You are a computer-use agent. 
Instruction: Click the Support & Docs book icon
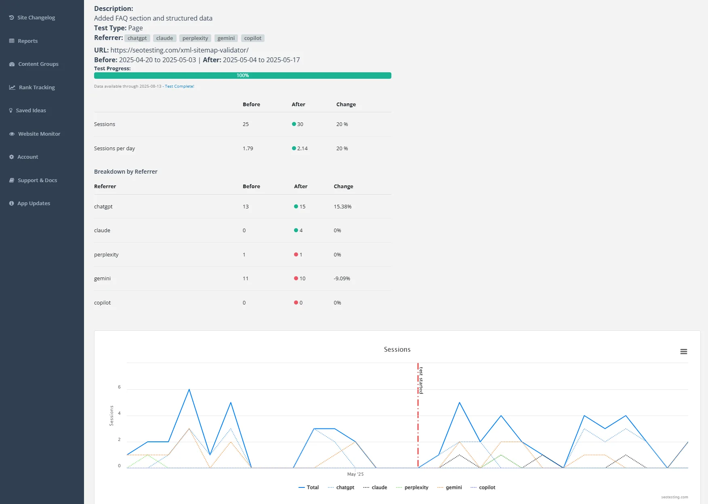pos(12,181)
